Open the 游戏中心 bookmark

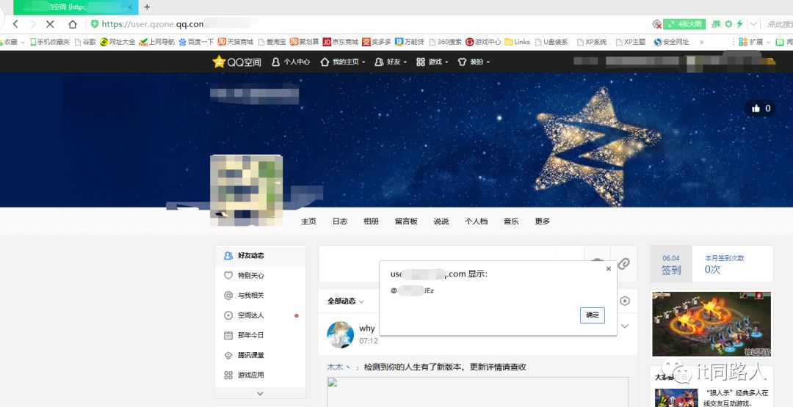[x=483, y=42]
